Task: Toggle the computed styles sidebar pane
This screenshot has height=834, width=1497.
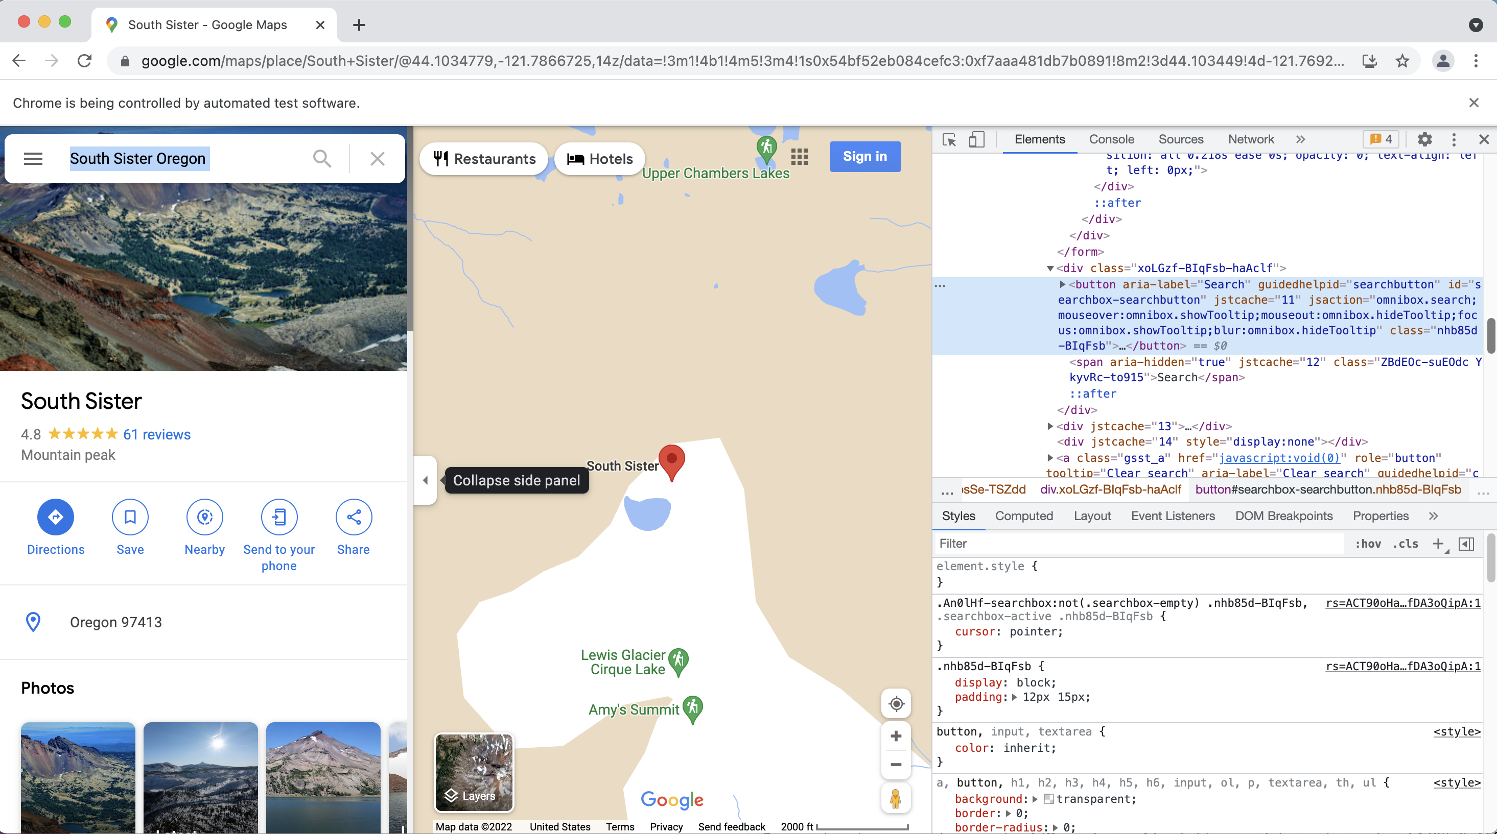Action: click(x=1467, y=544)
